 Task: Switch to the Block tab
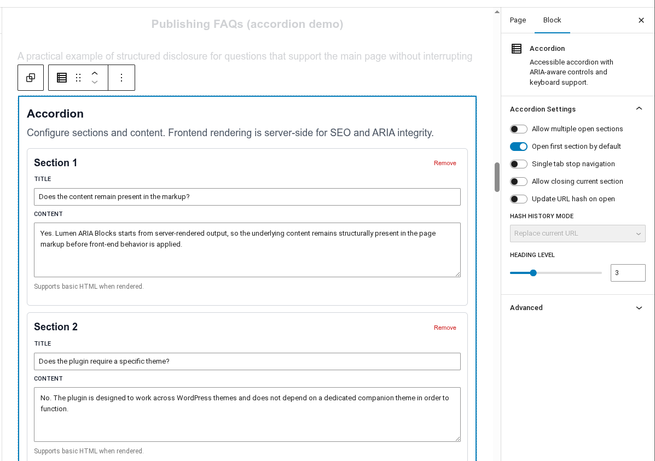pyautogui.click(x=552, y=20)
